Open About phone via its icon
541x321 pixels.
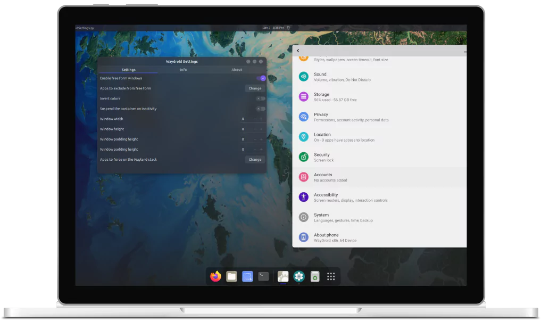pos(303,237)
